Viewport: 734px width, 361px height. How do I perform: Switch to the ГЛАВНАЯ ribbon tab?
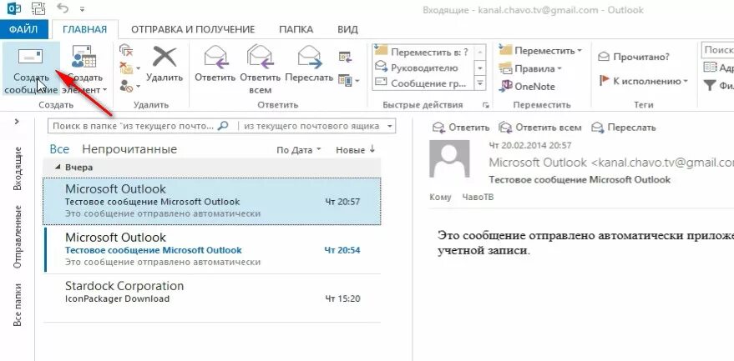click(x=84, y=29)
